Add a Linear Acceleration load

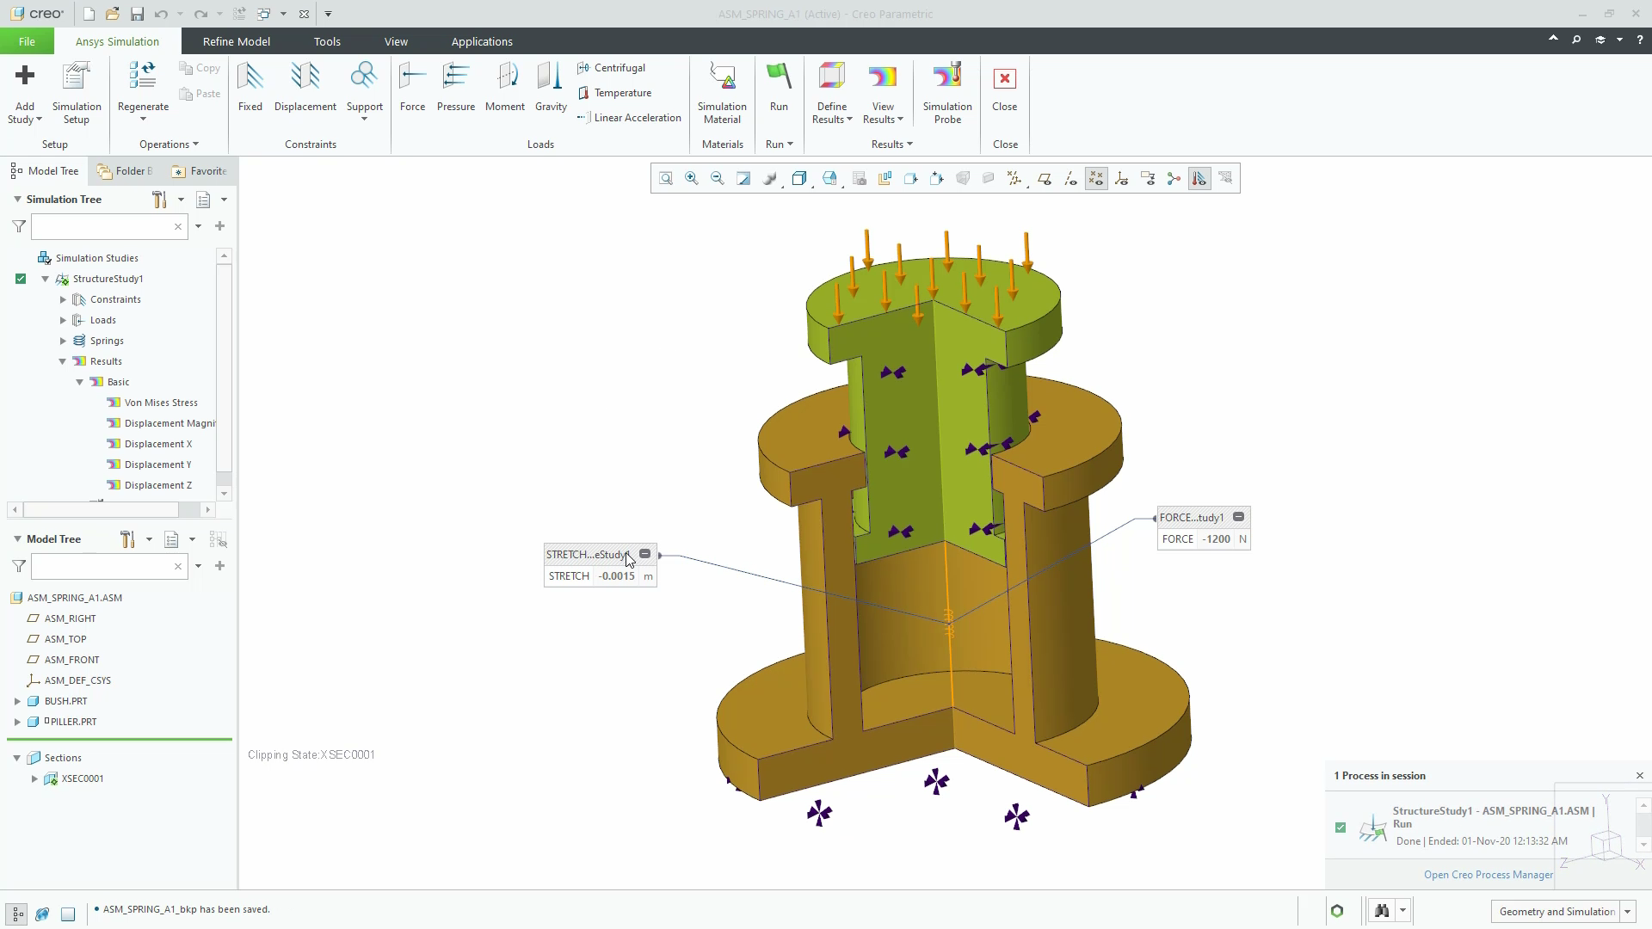tap(629, 118)
